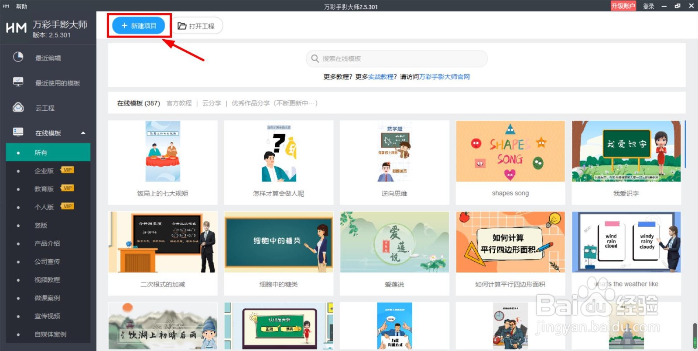698x351 pixels.
Task: Click the 最近编辑 pie-chart icon
Action: pos(18,57)
